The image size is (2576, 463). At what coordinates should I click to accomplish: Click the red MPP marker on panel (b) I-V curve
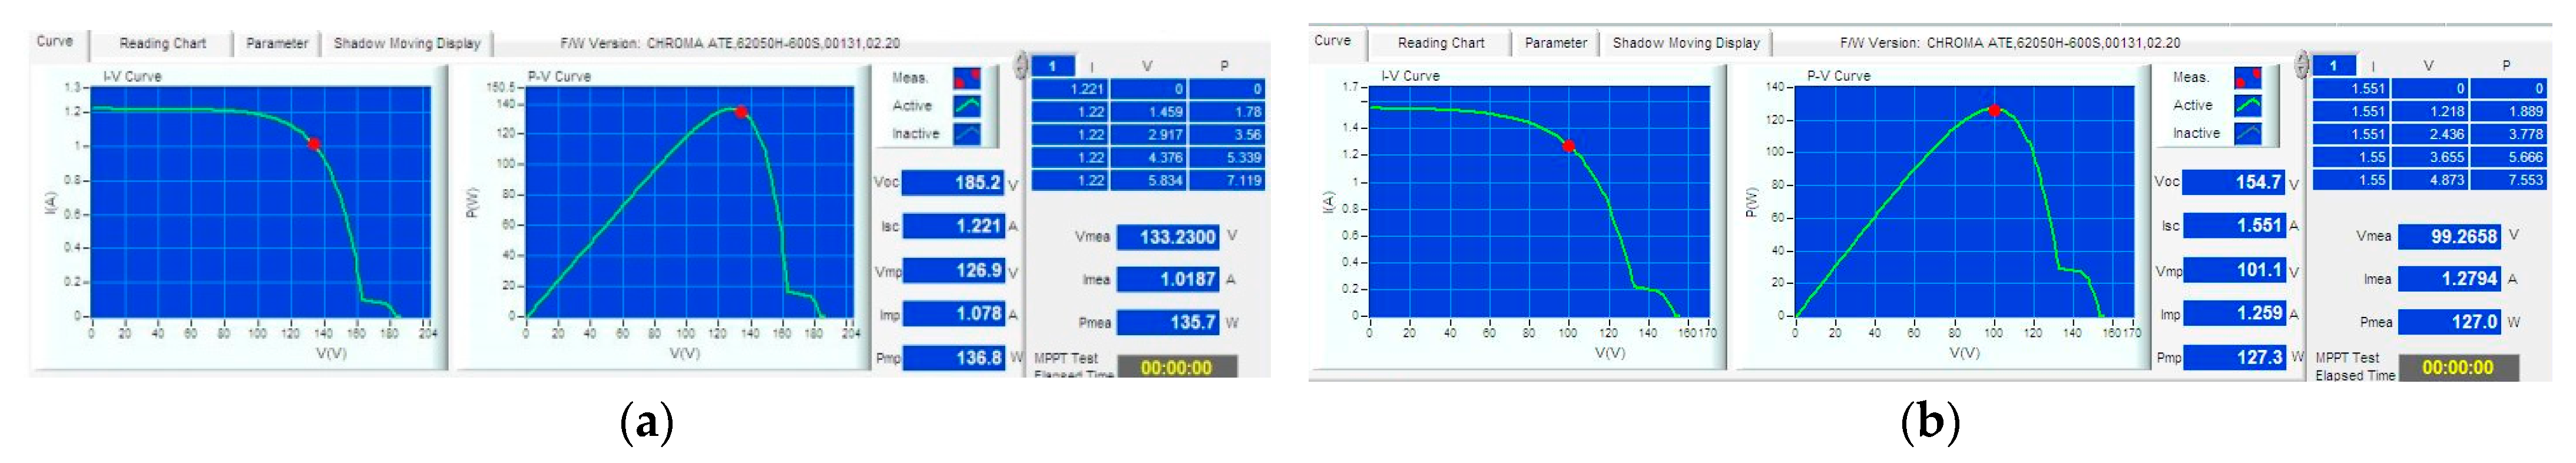[1569, 146]
